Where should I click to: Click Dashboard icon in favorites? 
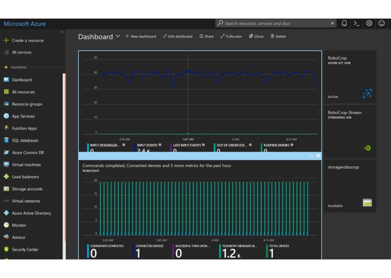coord(6,79)
